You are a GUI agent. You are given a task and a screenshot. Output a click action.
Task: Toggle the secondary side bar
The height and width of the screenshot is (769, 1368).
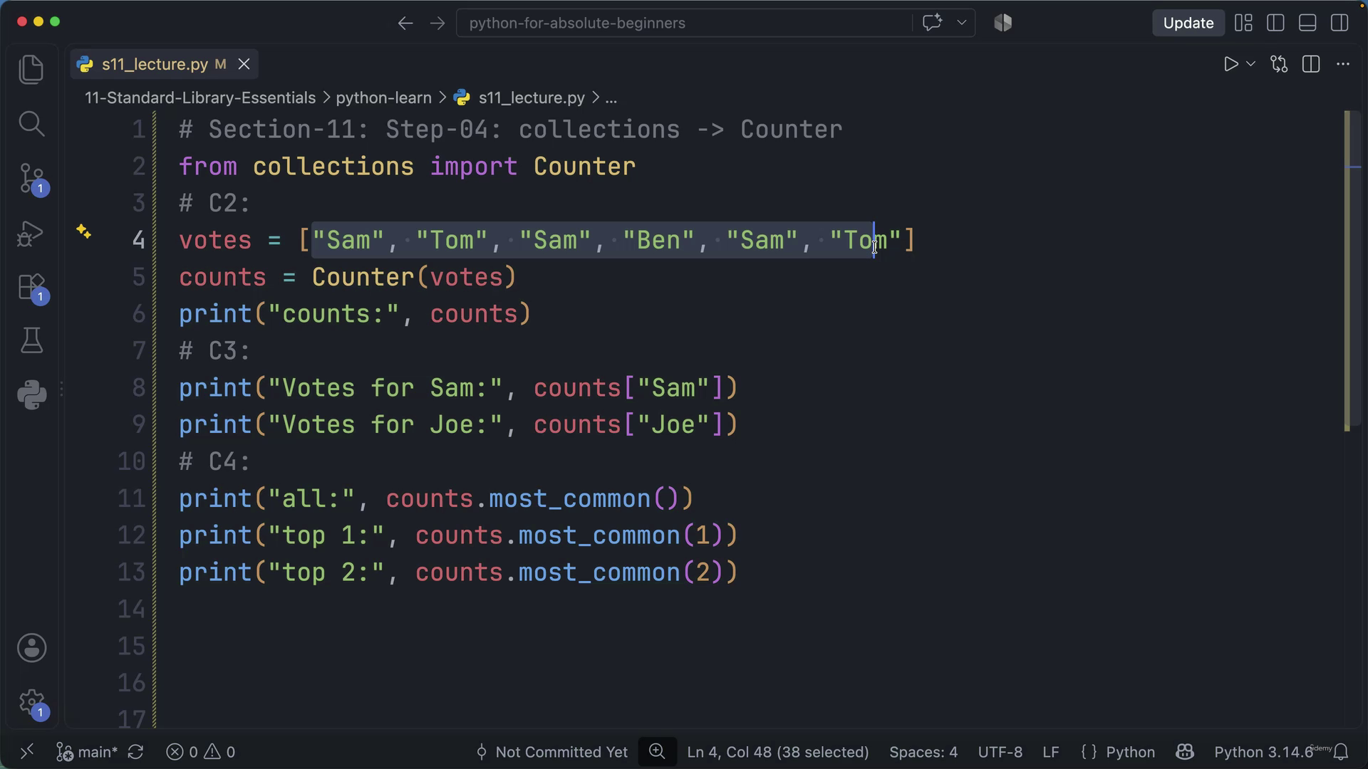coord(1339,23)
